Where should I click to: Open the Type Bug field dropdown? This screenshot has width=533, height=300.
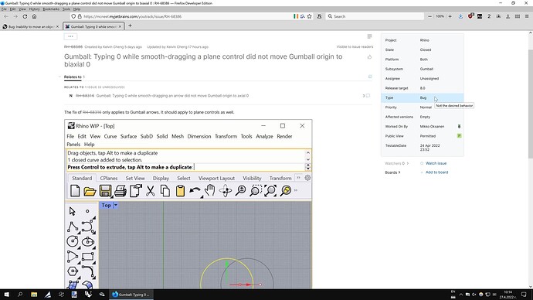coord(423,97)
